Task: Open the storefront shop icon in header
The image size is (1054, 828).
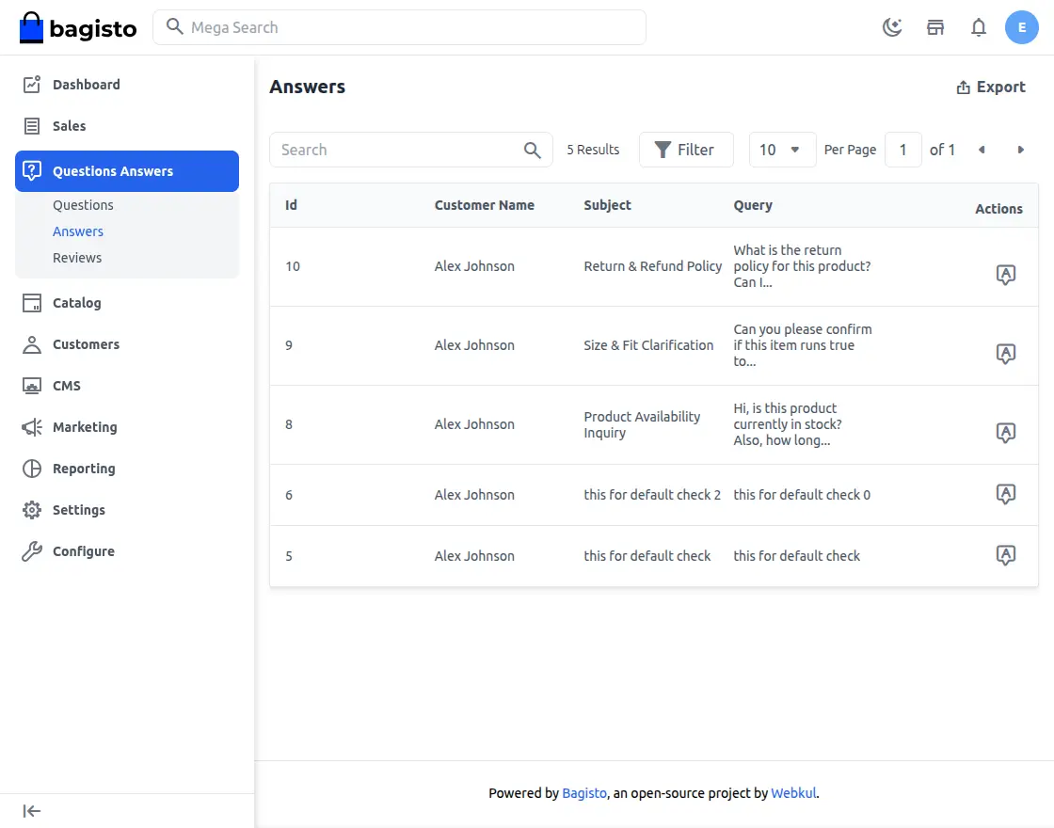Action: (935, 27)
